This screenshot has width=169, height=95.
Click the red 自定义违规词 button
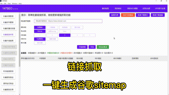click(128, 15)
